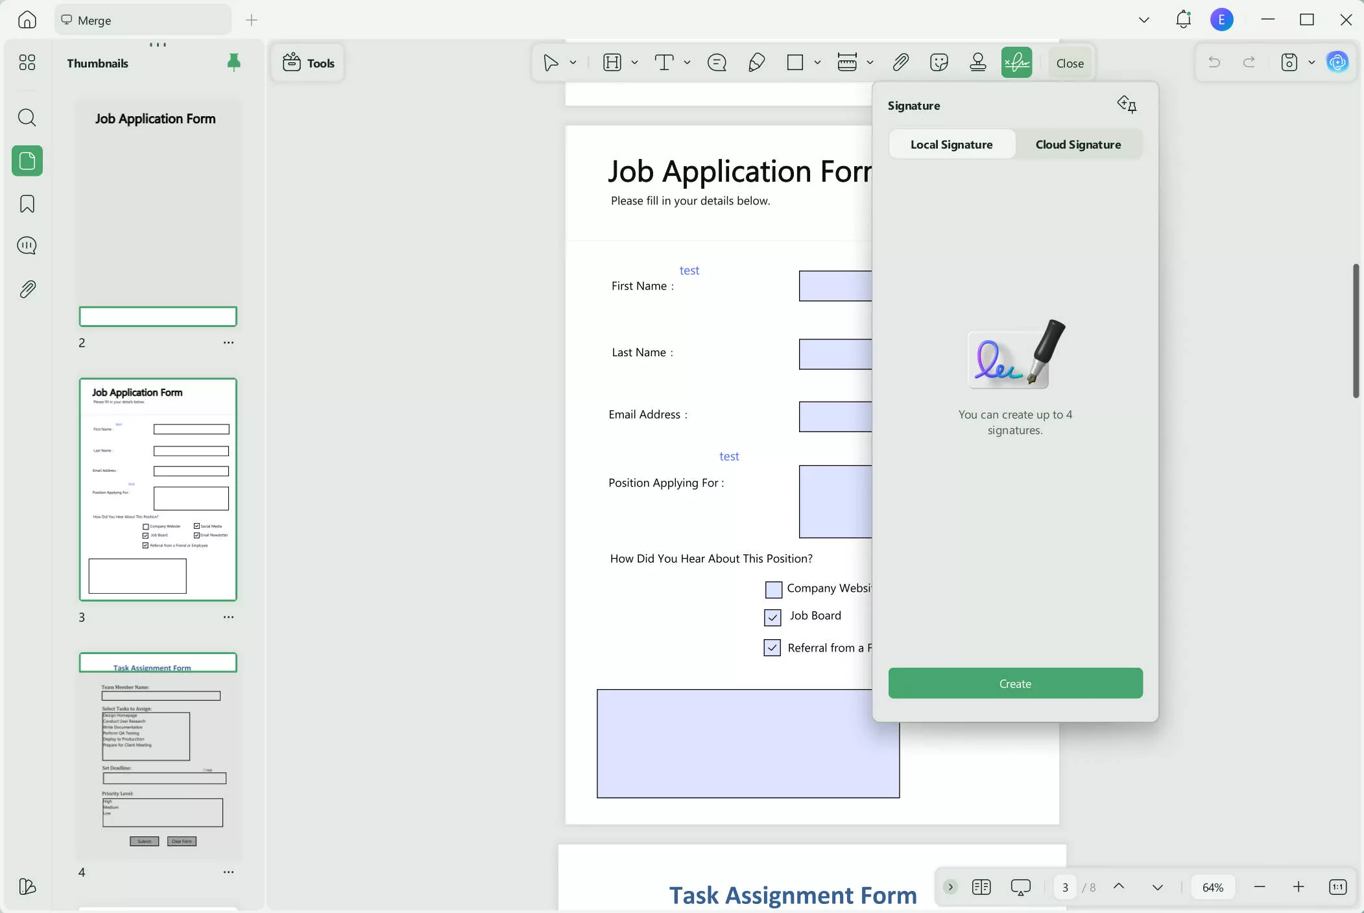The height and width of the screenshot is (913, 1364).
Task: Select the Attachment paperclip tool in toolbar
Action: 900,63
